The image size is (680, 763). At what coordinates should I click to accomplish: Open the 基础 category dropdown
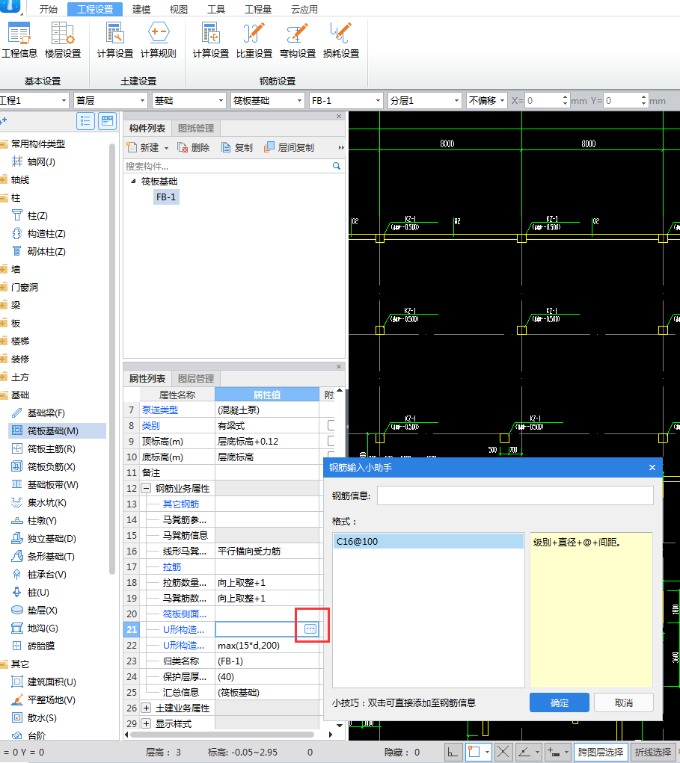coord(189,101)
